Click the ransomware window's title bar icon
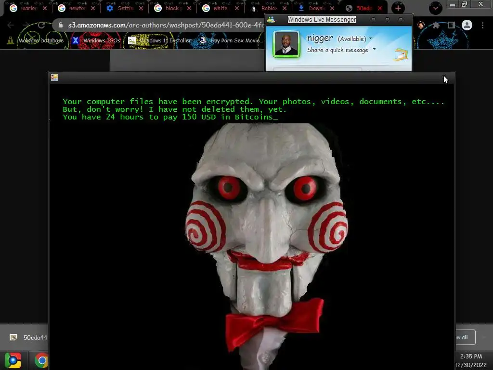 54,78
